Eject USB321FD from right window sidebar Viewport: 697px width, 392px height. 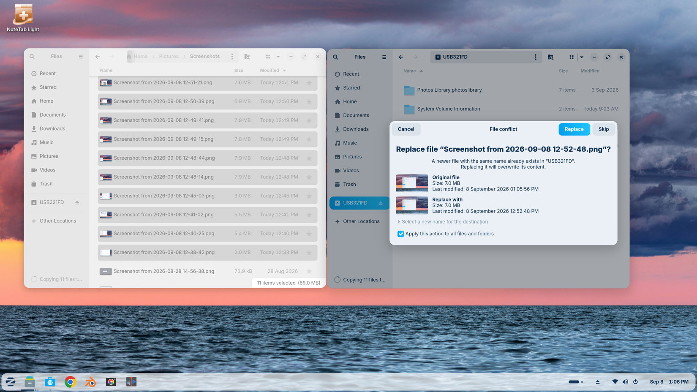[381, 203]
